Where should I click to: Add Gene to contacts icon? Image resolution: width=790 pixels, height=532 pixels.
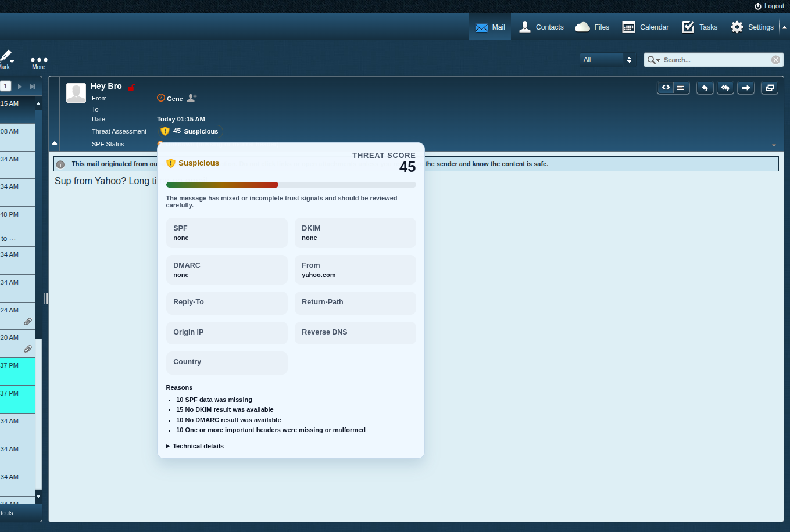[x=192, y=98]
